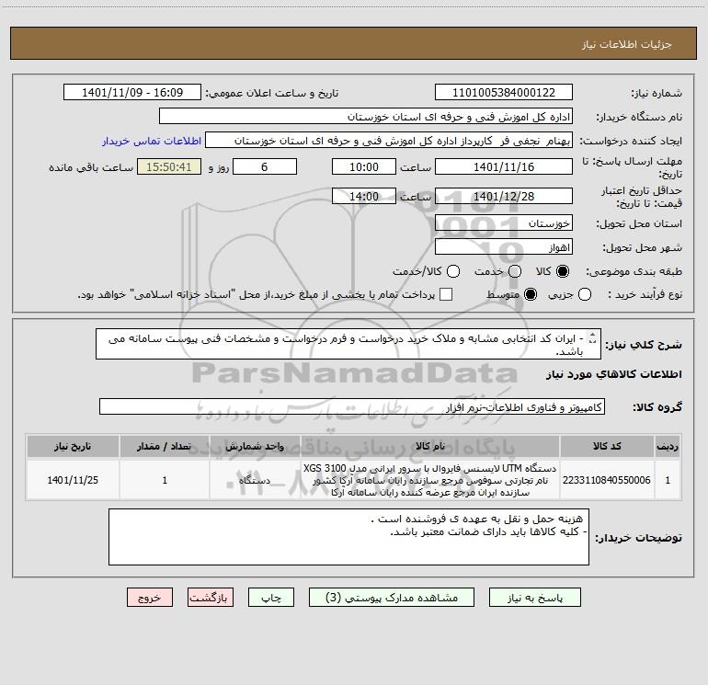Click the نام کالا column header
Screen dimensions: 708x685
(430, 446)
